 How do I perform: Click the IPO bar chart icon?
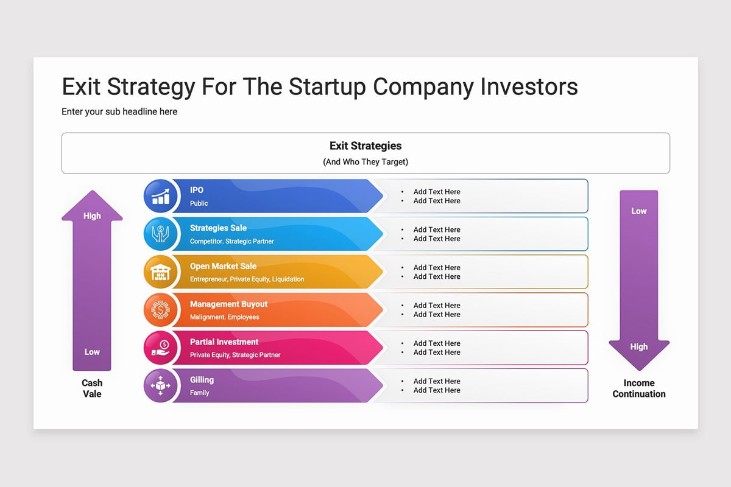click(161, 196)
